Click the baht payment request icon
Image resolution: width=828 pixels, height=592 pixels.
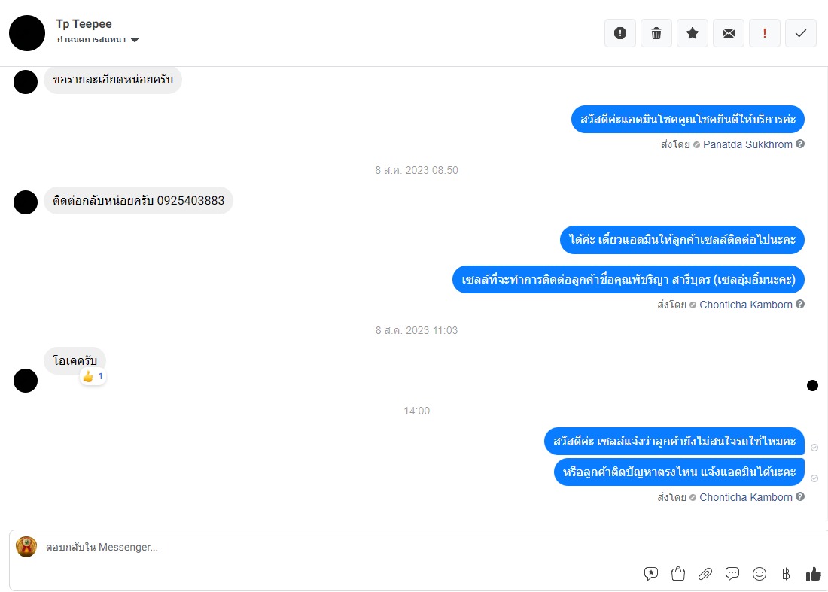[x=786, y=573]
